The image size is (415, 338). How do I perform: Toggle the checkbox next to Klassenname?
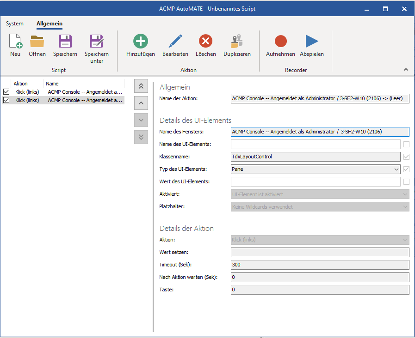406,157
